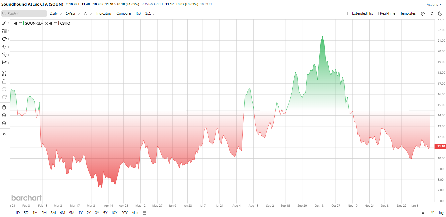Select the 2M time range
This screenshot has height=217, width=446.
click(44, 213)
